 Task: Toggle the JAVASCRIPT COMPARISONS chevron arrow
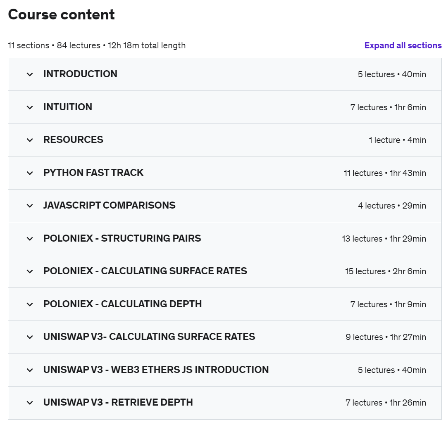pyautogui.click(x=30, y=206)
